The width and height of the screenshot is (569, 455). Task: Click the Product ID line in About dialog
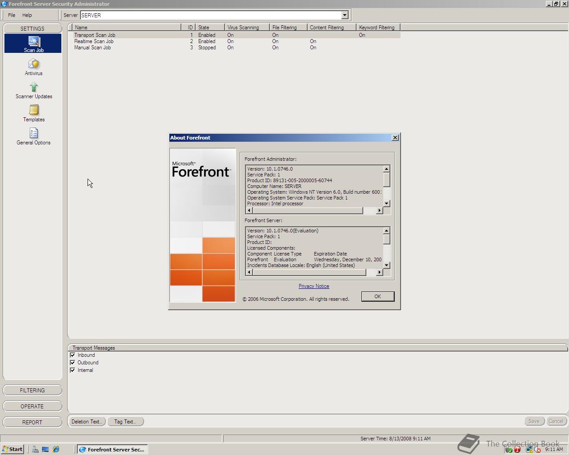click(x=290, y=180)
